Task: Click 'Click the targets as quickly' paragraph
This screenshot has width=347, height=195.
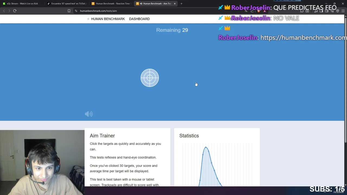Action: [x=125, y=147]
